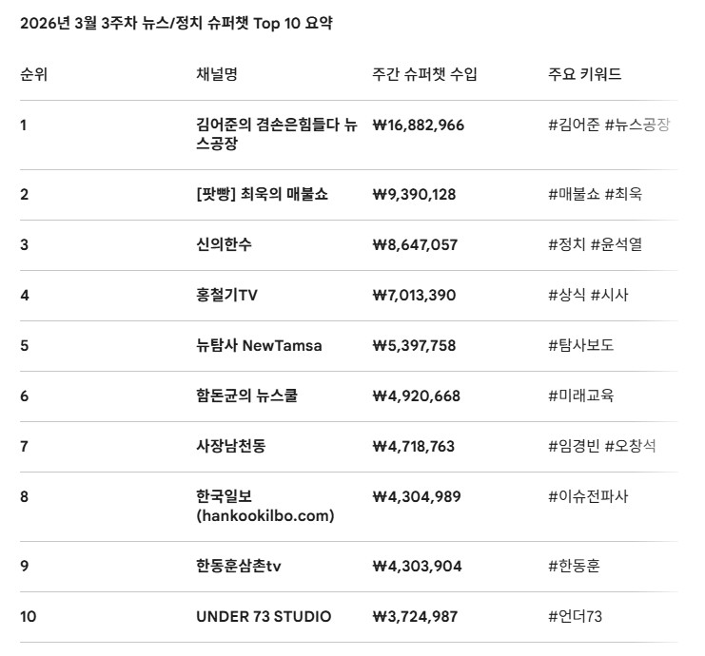Click the 주간 슈퍼챗 수입 column header

[425, 74]
